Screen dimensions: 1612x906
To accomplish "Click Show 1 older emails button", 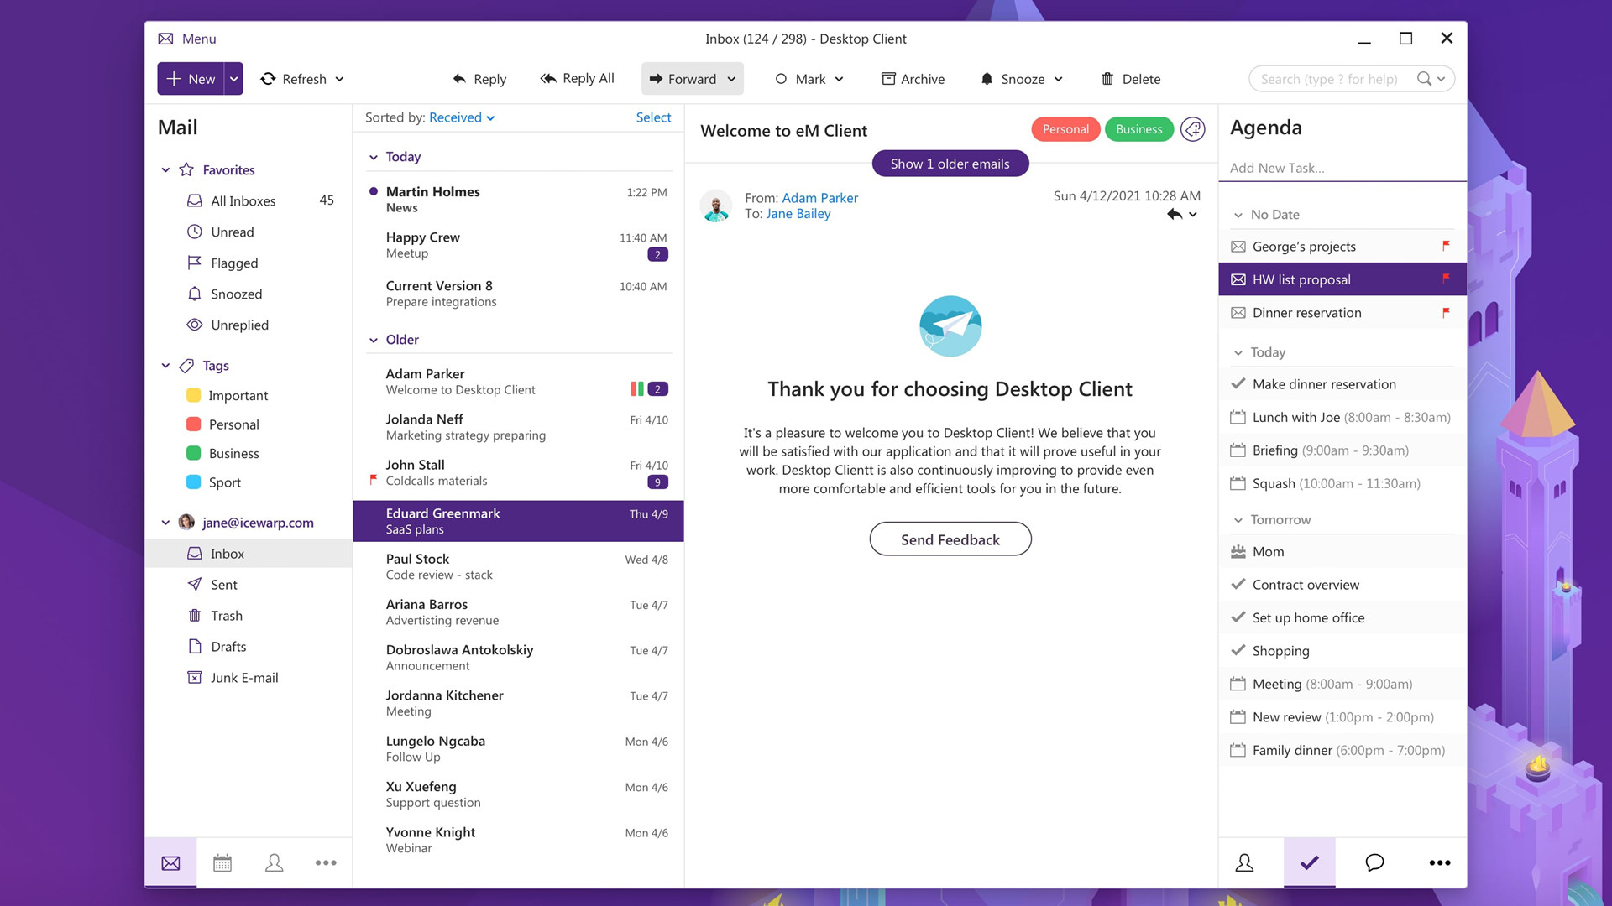I will pyautogui.click(x=950, y=164).
